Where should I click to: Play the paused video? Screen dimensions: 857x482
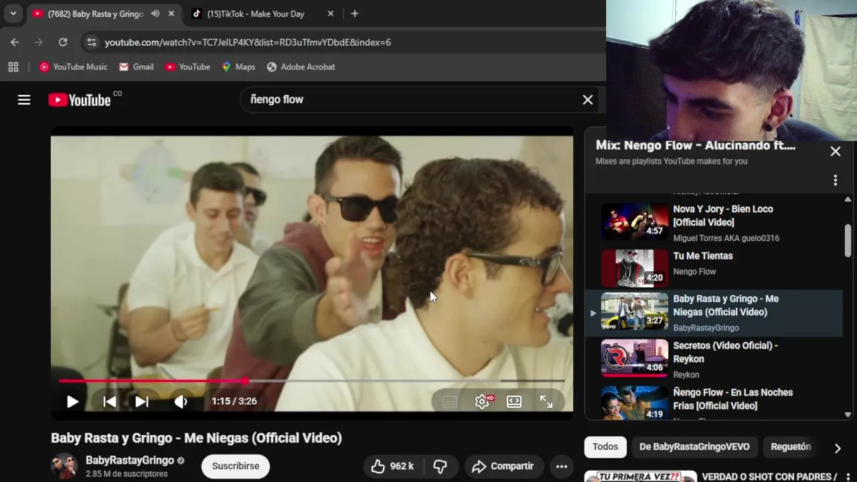(x=72, y=402)
